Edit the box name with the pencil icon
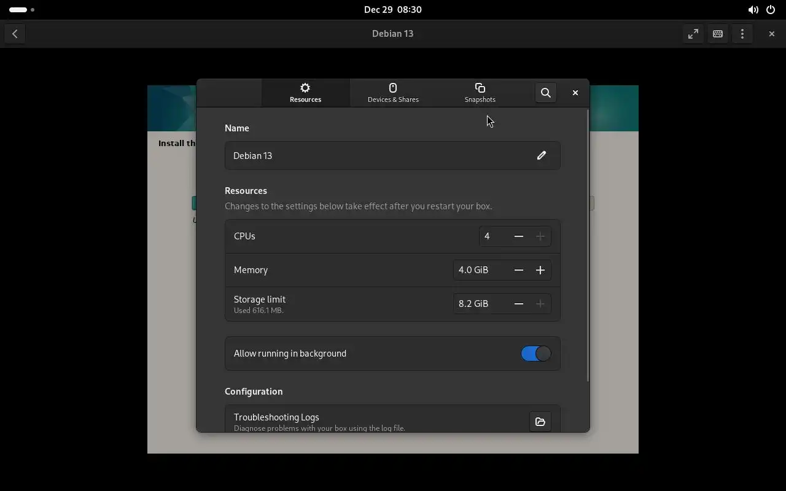This screenshot has width=786, height=491. pos(542,155)
